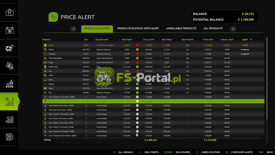Select the Manure product row
This screenshot has height=155, width=275.
pos(153,84)
